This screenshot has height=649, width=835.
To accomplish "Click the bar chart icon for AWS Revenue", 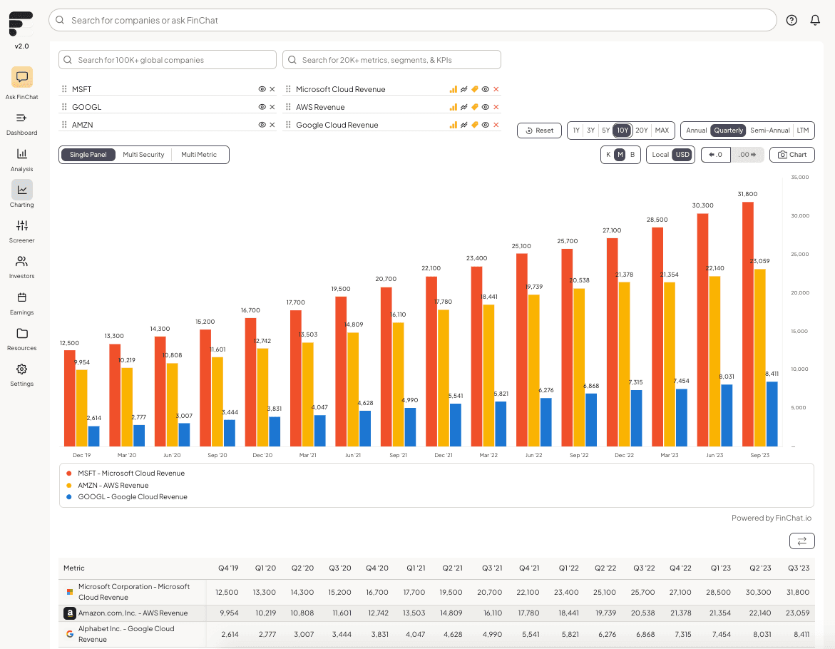I will pos(454,107).
